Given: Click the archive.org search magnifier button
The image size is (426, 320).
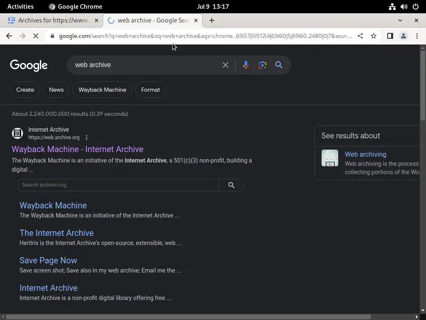Looking at the screenshot, I should [231, 185].
